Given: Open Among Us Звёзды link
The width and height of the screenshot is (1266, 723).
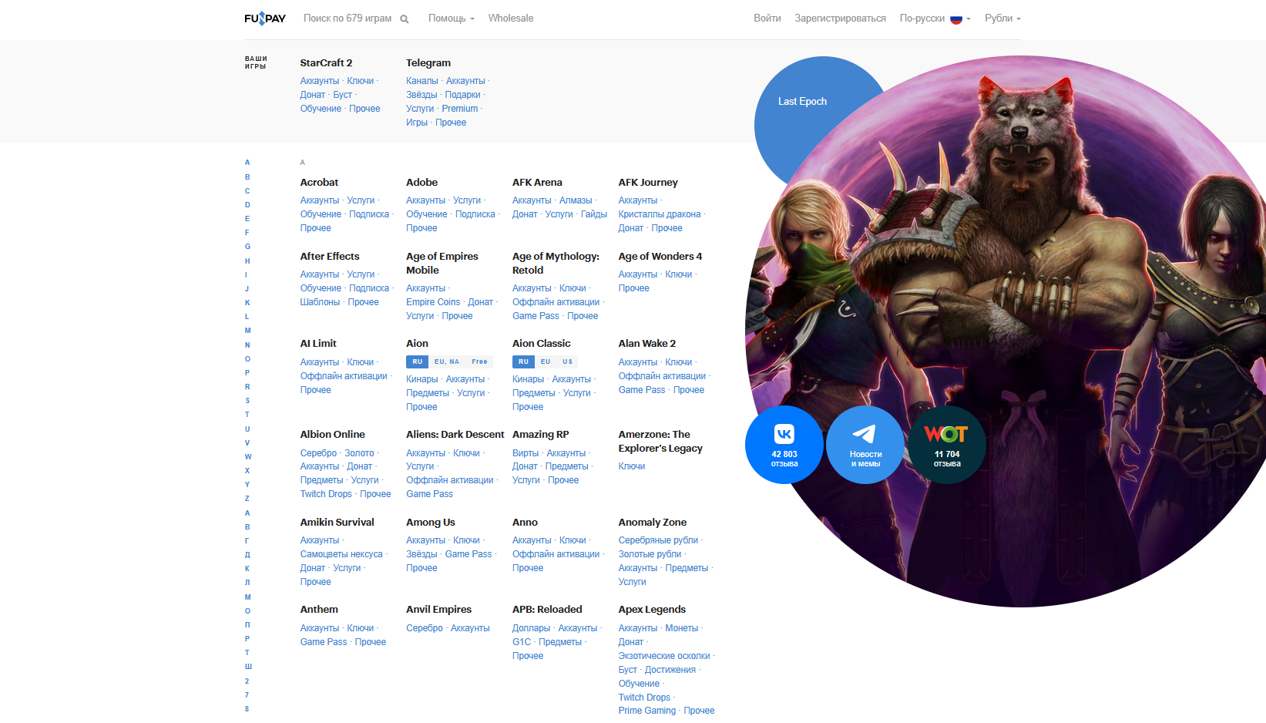Looking at the screenshot, I should click(421, 554).
